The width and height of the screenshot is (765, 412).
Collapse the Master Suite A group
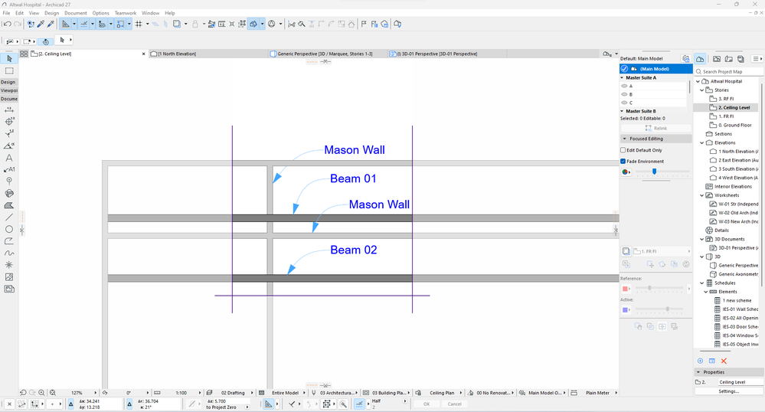622,77
